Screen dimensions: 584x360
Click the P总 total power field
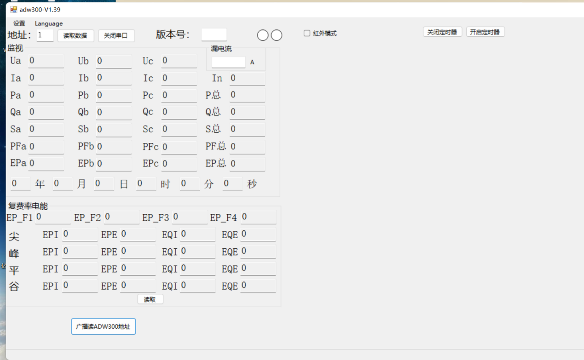[x=247, y=95]
